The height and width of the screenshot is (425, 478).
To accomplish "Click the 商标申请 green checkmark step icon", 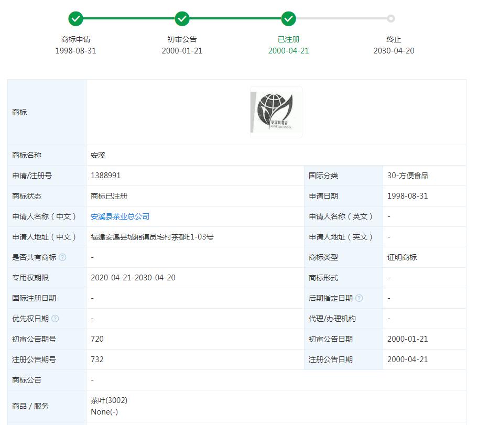I will coord(75,19).
